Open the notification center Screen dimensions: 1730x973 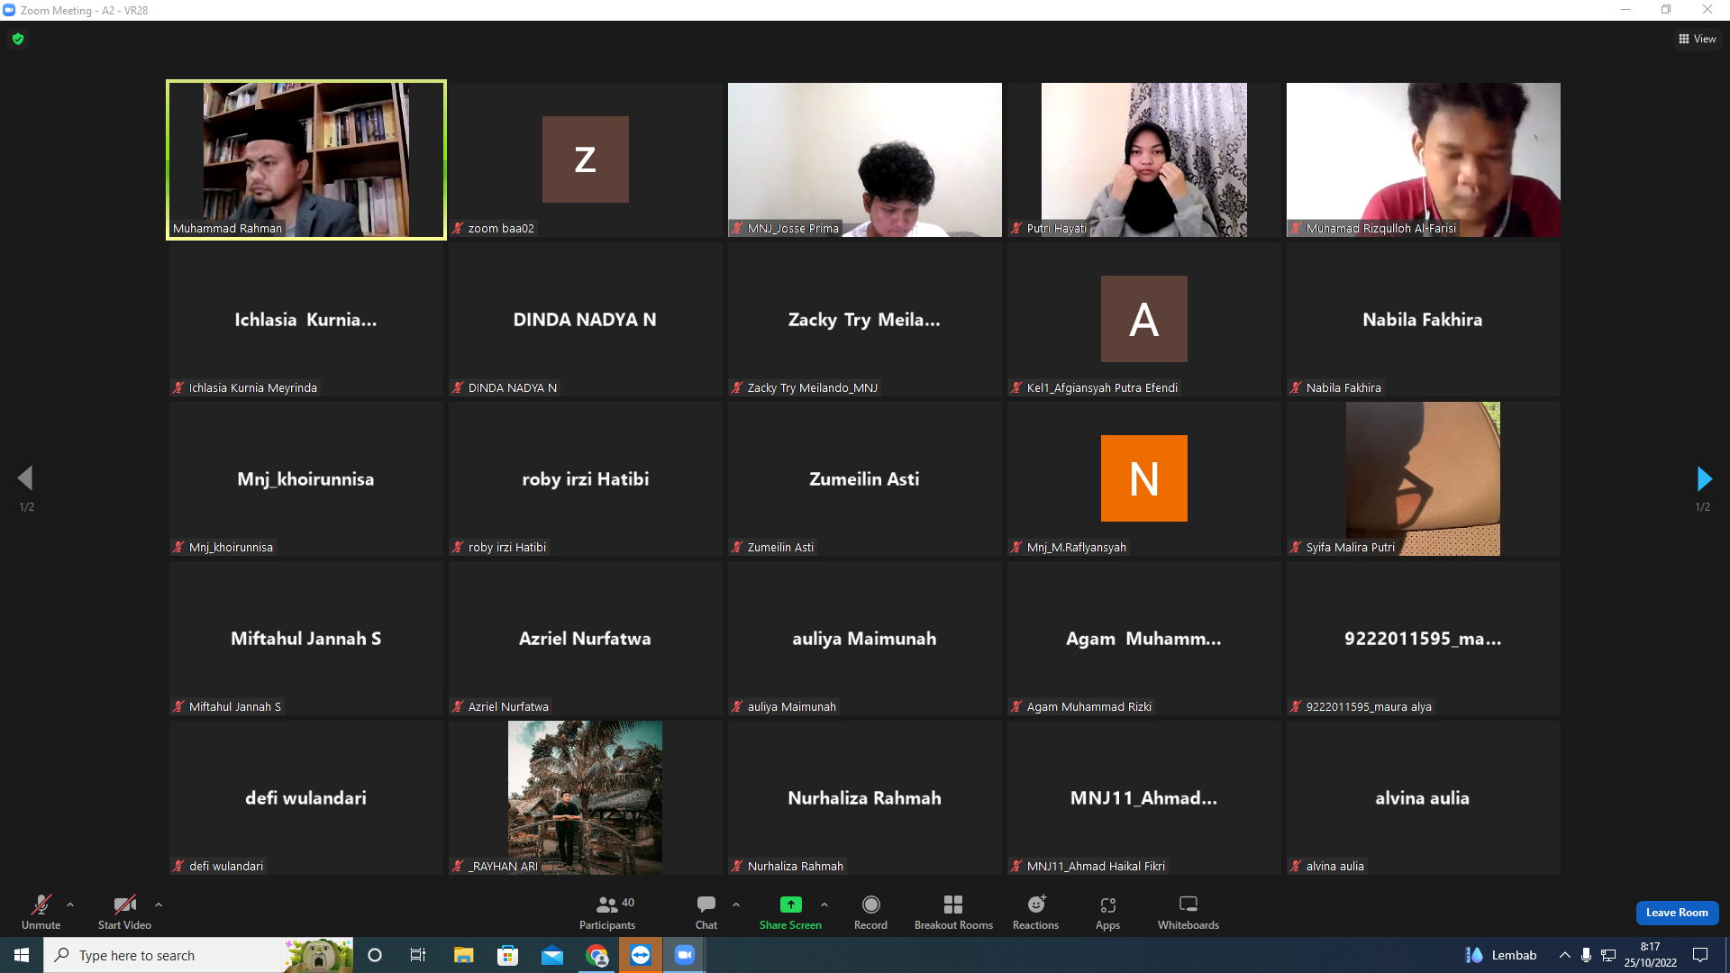coord(1700,955)
